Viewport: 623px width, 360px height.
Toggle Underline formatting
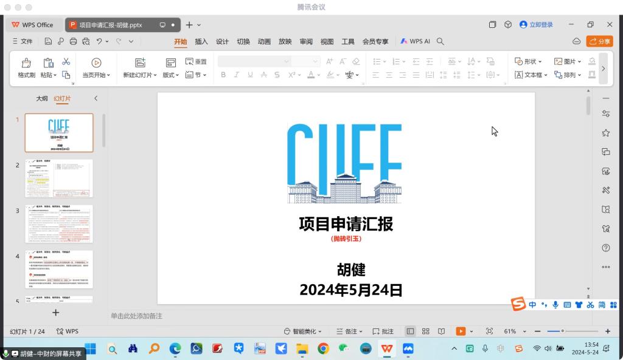tap(250, 75)
